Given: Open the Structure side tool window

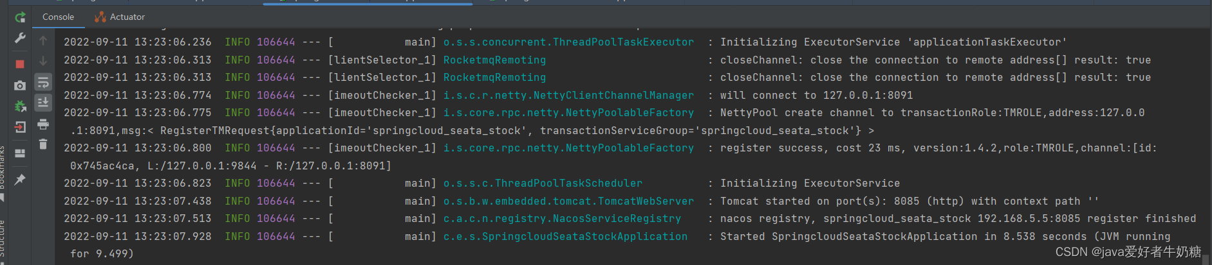Looking at the screenshot, I should (2, 241).
